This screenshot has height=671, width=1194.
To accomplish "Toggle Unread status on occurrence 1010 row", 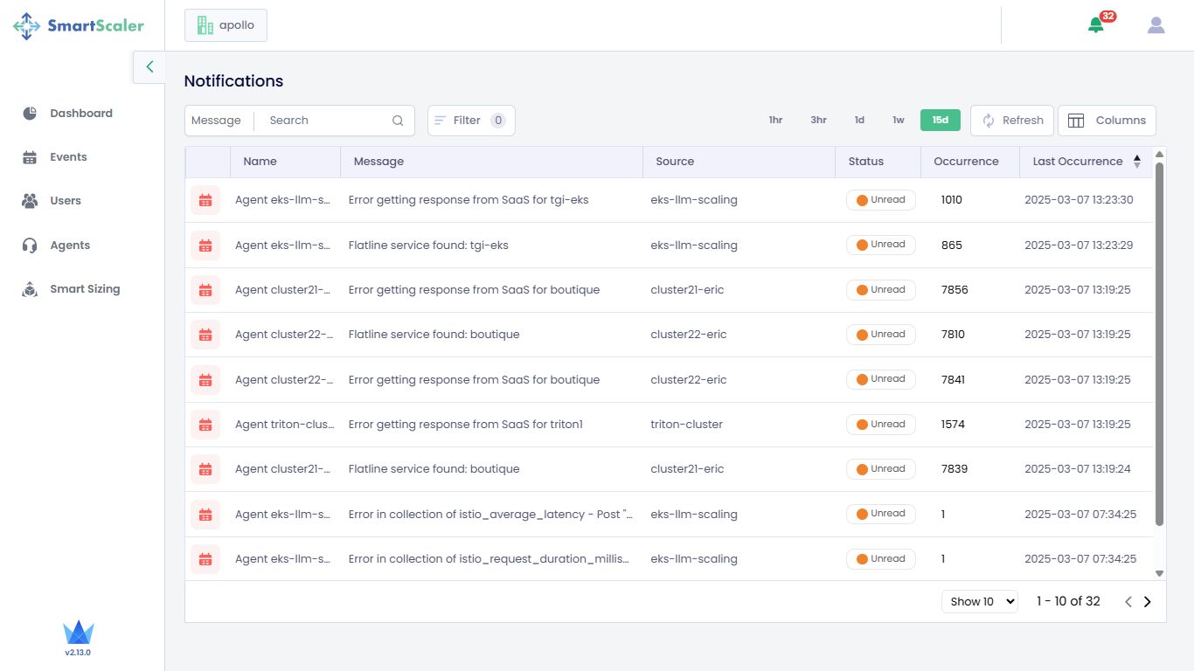I will (881, 200).
